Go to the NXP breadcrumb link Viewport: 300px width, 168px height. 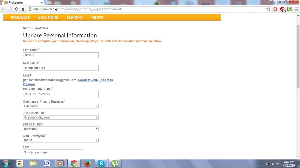26,28
